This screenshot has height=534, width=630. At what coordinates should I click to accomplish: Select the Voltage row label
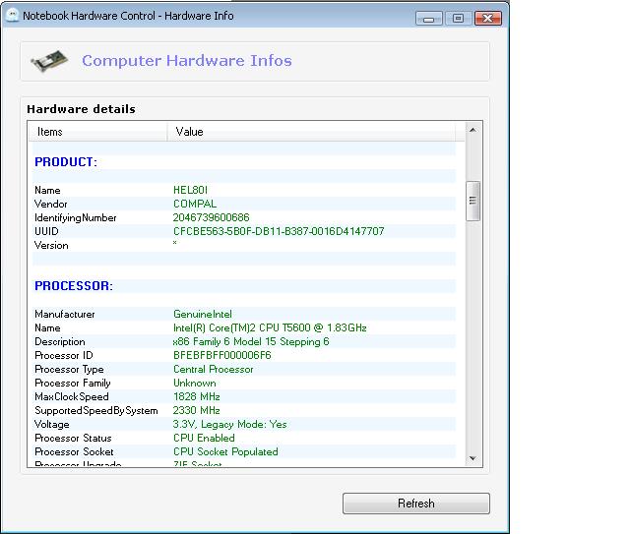52,425
